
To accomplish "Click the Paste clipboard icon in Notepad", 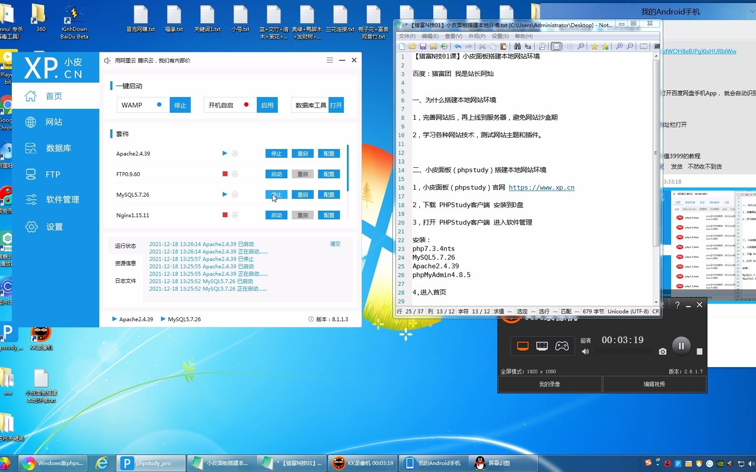I will [x=503, y=46].
